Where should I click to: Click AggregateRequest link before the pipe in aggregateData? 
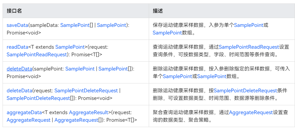[28, 120]
